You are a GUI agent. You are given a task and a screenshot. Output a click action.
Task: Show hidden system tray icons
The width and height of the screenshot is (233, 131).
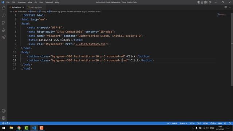tap(193, 128)
